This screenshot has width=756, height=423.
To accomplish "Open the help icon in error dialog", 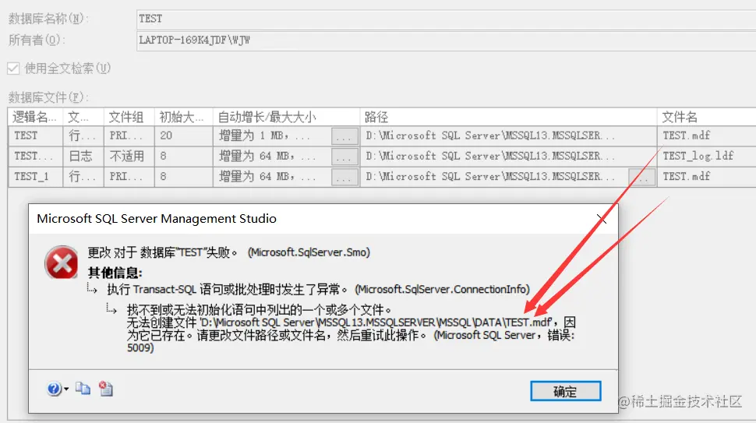I will (54, 389).
